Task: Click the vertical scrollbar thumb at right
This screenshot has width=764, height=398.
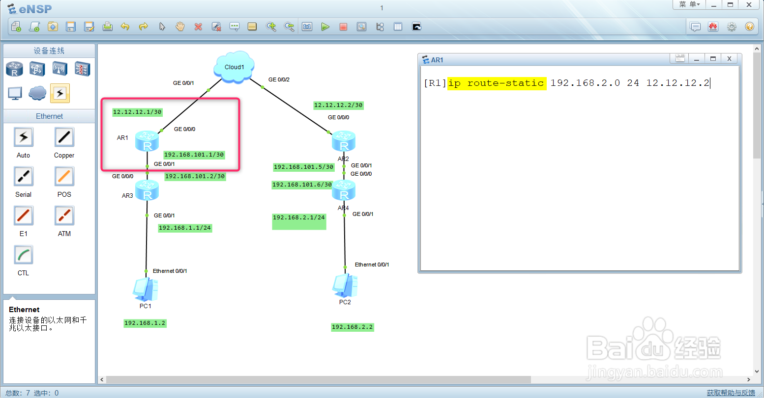Action: coord(756,106)
